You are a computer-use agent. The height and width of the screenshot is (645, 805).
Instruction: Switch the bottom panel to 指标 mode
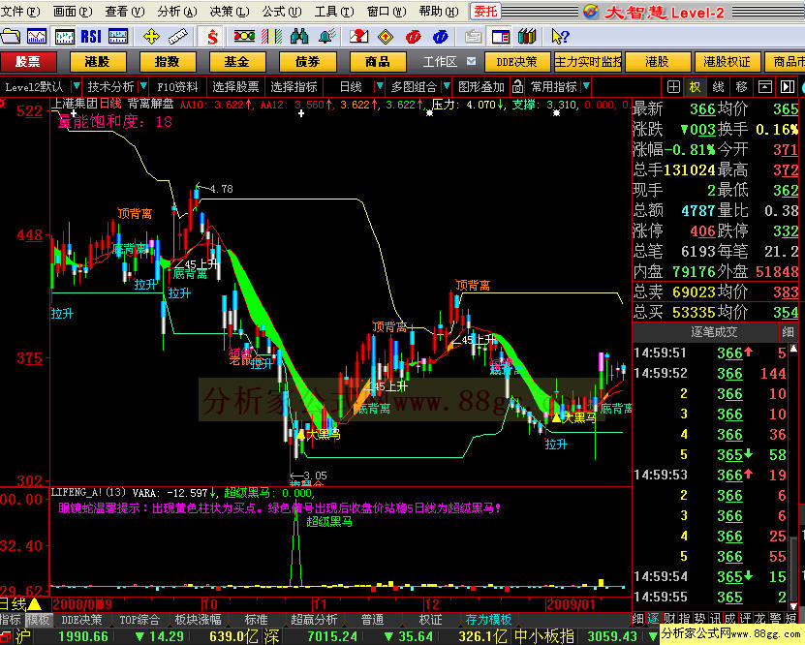coord(11,620)
